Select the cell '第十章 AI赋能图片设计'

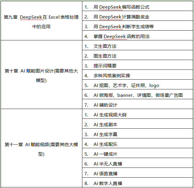pos(41,75)
